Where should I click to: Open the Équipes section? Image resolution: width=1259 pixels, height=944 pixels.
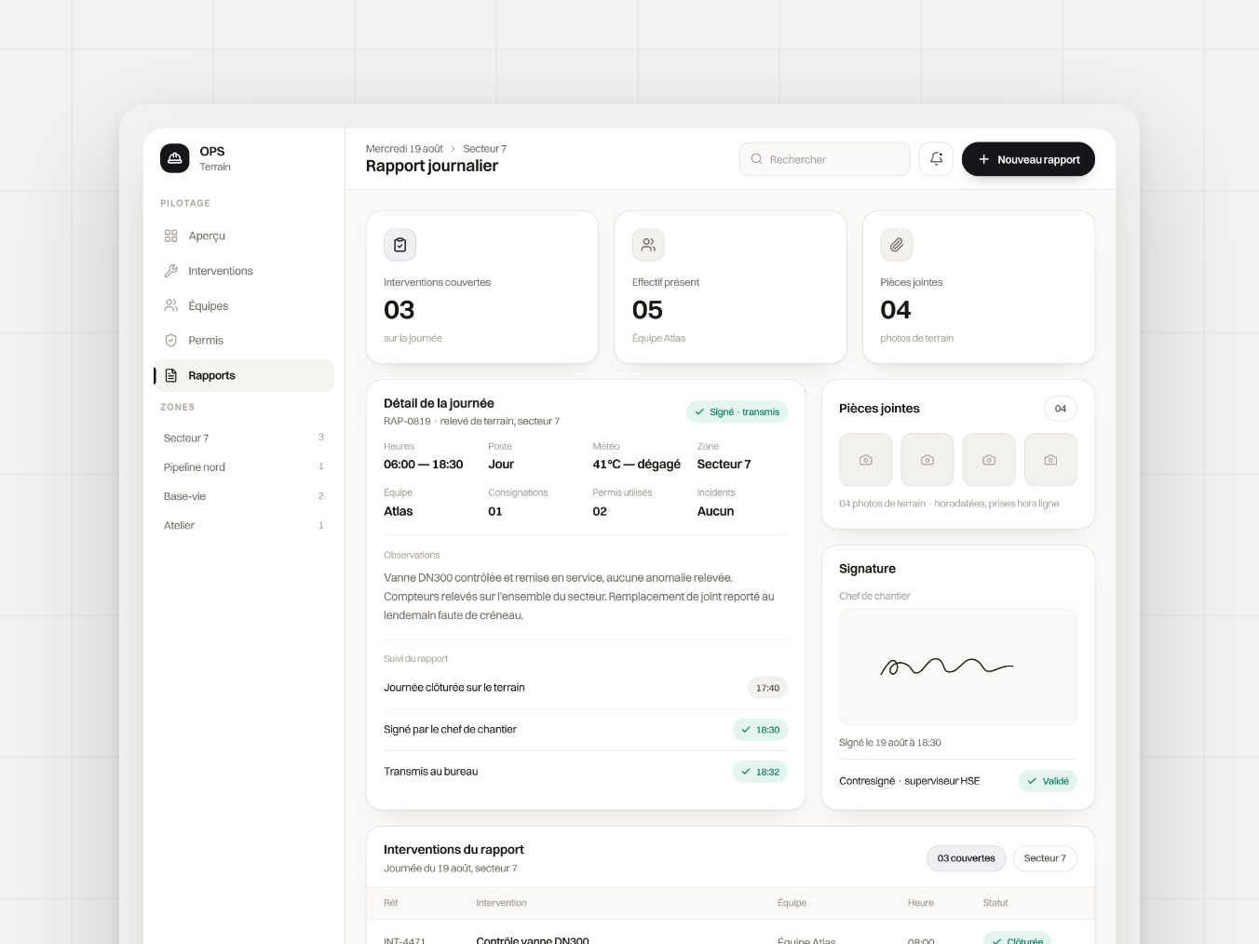(244, 305)
